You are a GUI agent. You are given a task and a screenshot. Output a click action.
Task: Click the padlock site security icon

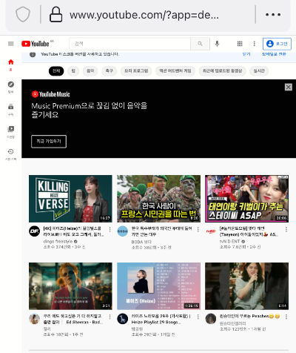pyautogui.click(x=56, y=14)
